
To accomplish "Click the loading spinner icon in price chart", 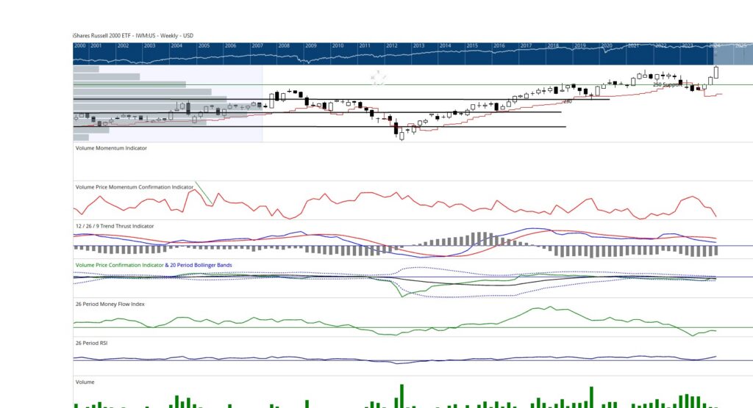I will click(377, 78).
